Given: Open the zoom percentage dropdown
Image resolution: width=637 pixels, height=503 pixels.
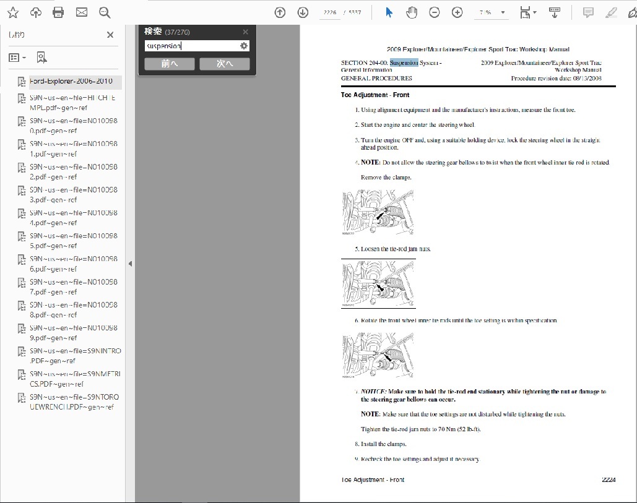Looking at the screenshot, I should point(503,12).
